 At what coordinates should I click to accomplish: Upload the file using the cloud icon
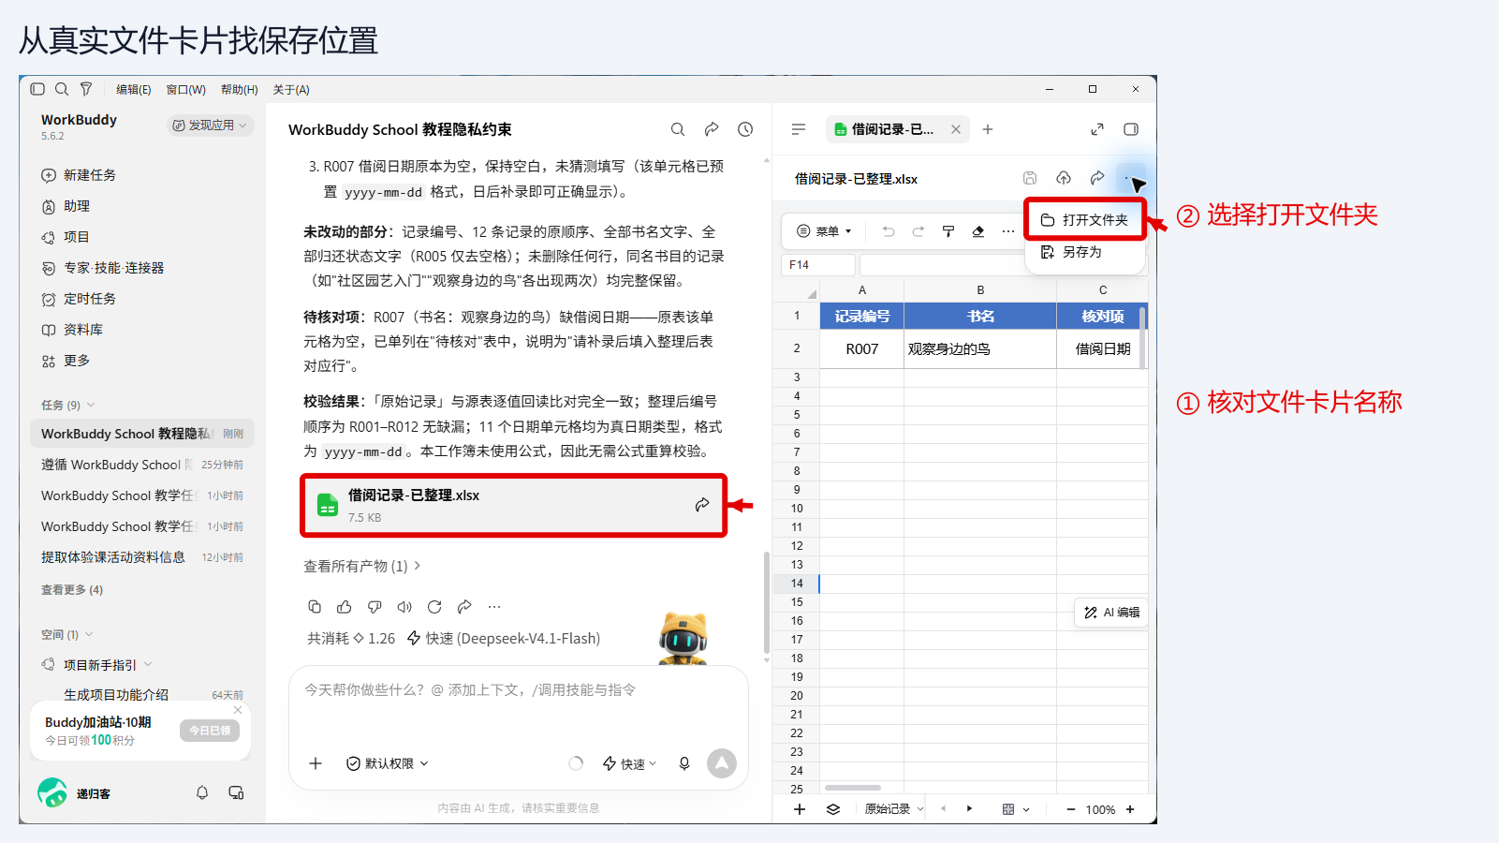point(1064,178)
